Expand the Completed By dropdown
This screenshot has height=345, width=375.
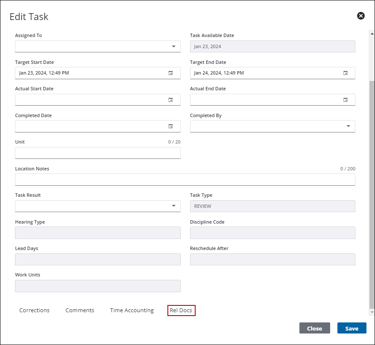click(x=348, y=126)
